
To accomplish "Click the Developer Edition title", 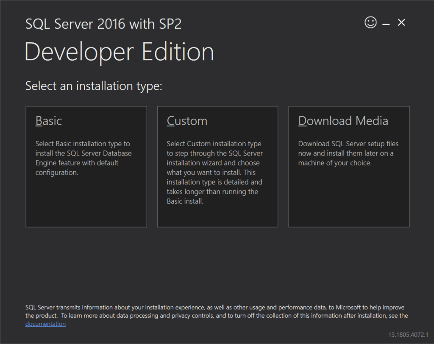I will 120,51.
